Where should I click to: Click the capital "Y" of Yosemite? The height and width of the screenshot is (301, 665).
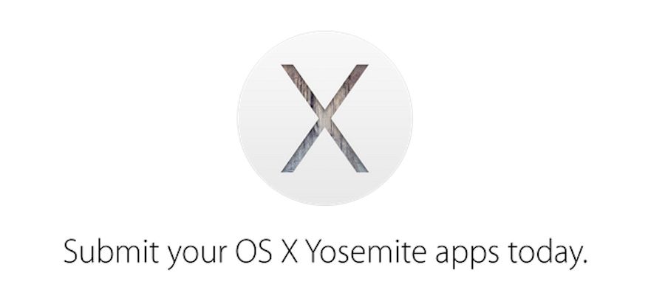(x=316, y=252)
